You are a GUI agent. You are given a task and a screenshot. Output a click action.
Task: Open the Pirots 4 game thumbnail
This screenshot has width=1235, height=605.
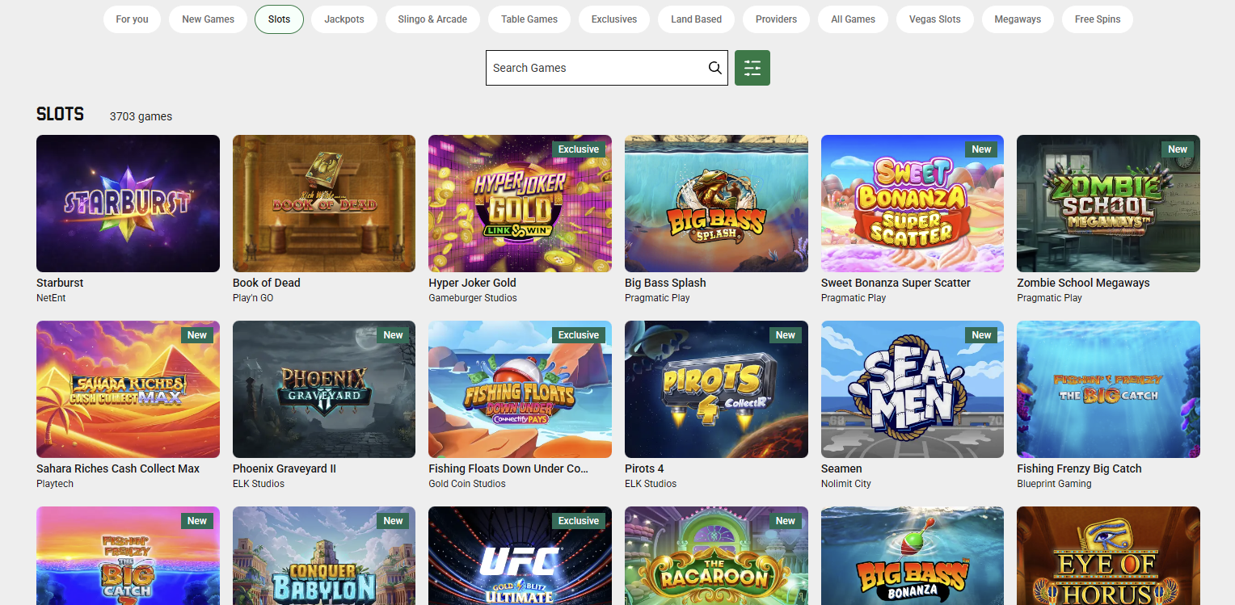[716, 389]
